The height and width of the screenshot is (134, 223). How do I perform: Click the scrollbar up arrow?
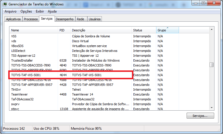coord(212,29)
